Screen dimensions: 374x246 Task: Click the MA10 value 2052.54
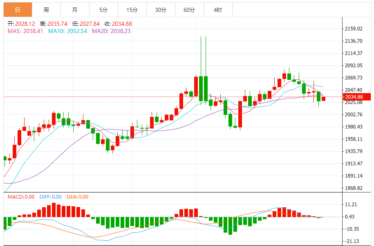coord(77,31)
